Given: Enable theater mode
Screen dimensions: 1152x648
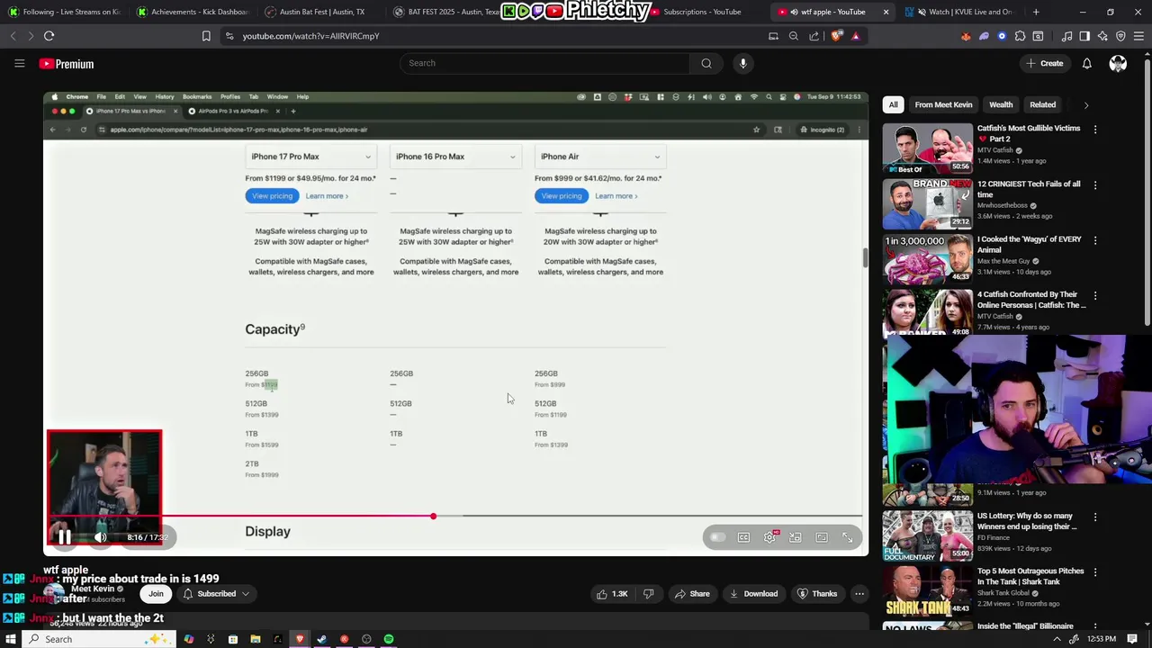Looking at the screenshot, I should (x=822, y=537).
